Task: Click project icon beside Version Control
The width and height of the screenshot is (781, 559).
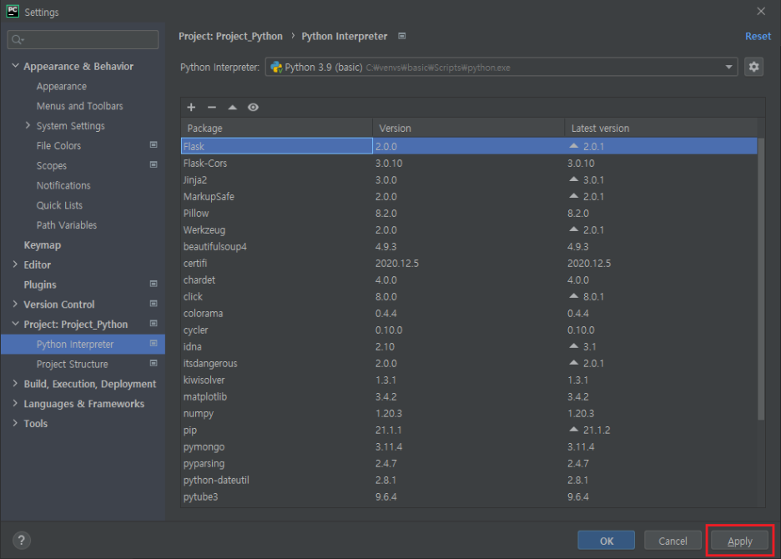Action: click(x=154, y=304)
